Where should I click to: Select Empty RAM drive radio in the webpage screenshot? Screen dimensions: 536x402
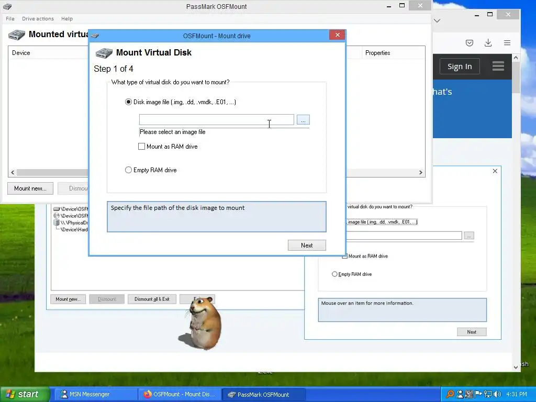pos(334,274)
